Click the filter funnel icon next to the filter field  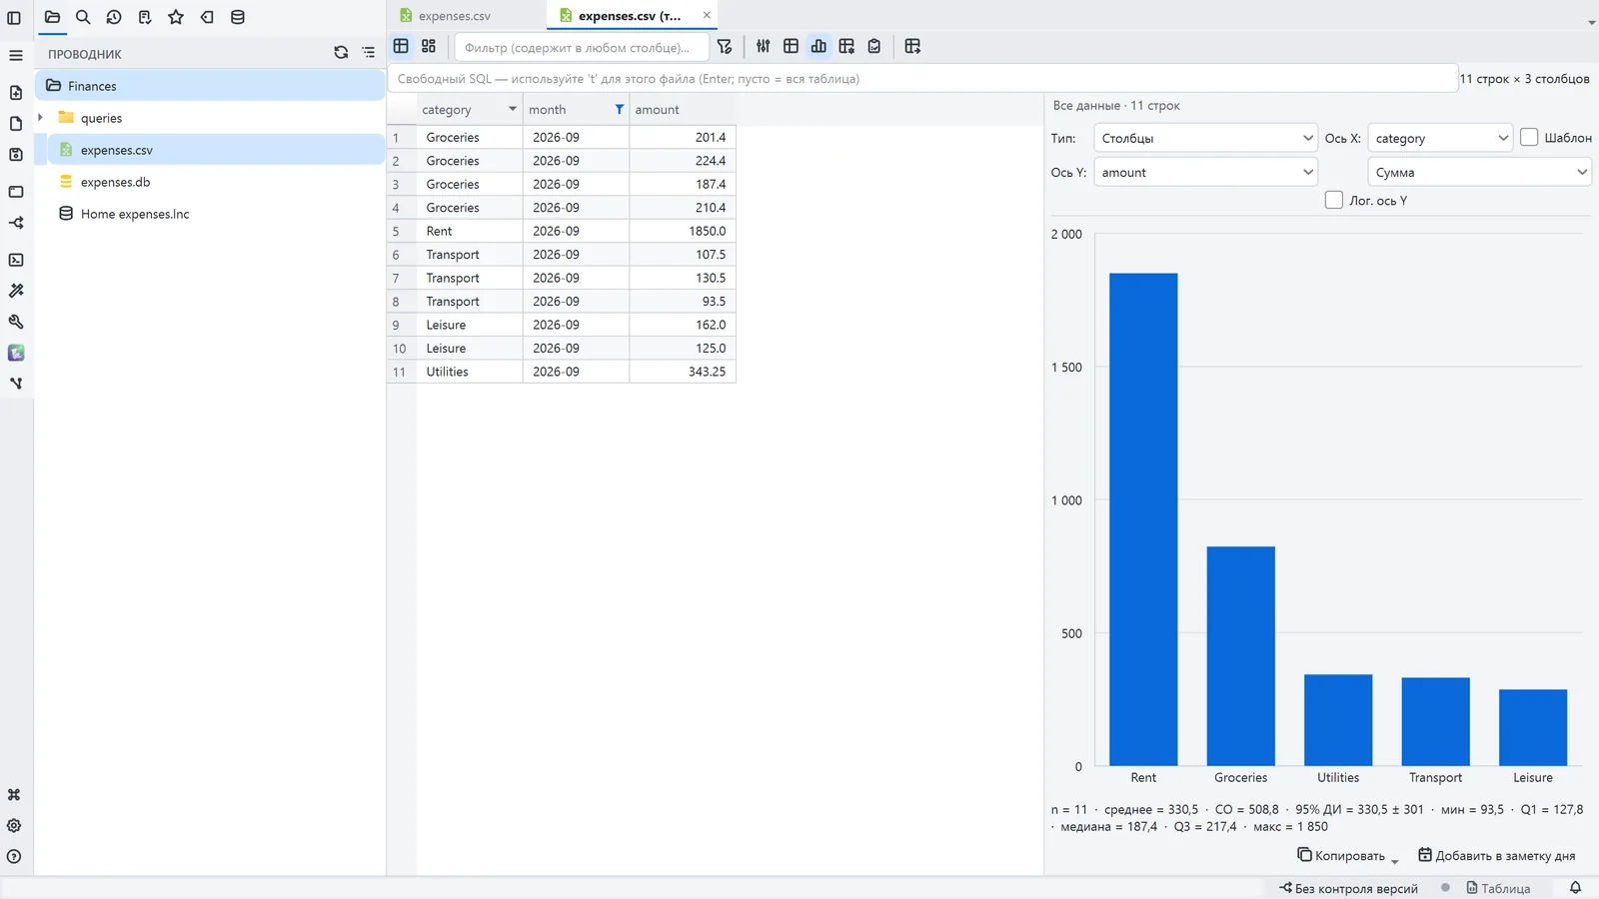[725, 46]
